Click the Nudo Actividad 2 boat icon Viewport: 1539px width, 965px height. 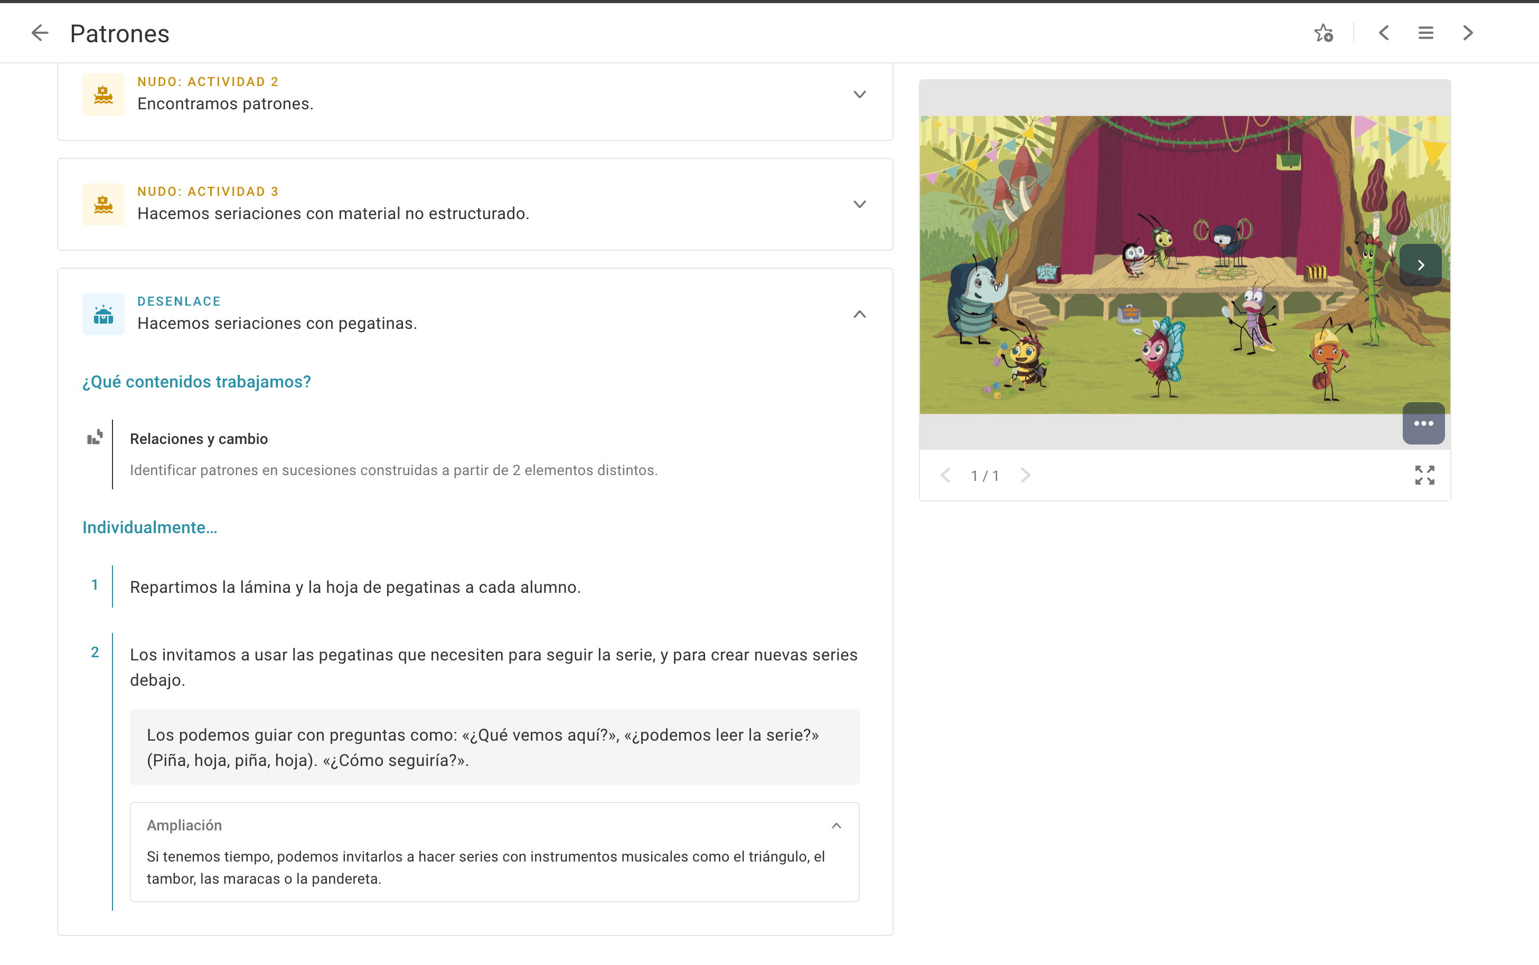pyautogui.click(x=104, y=94)
